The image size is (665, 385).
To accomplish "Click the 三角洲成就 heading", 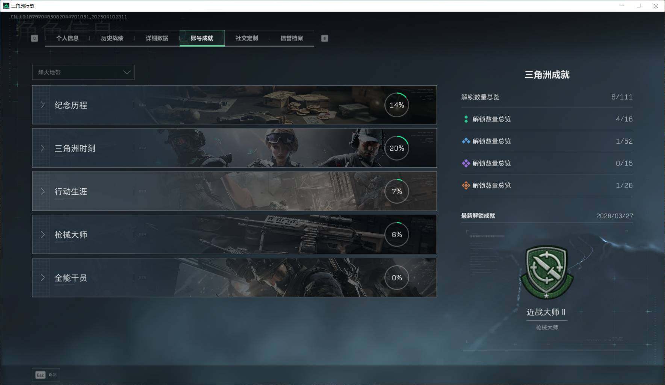I will point(547,75).
